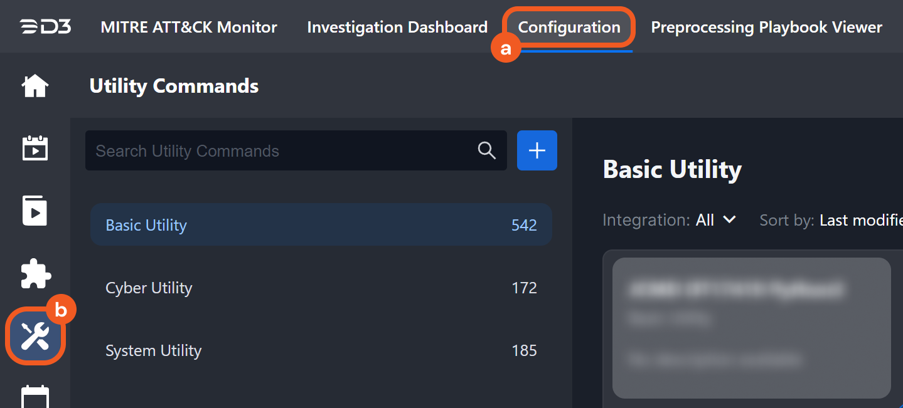Select the Configuration tab
Image resolution: width=903 pixels, height=408 pixels.
[x=569, y=27]
